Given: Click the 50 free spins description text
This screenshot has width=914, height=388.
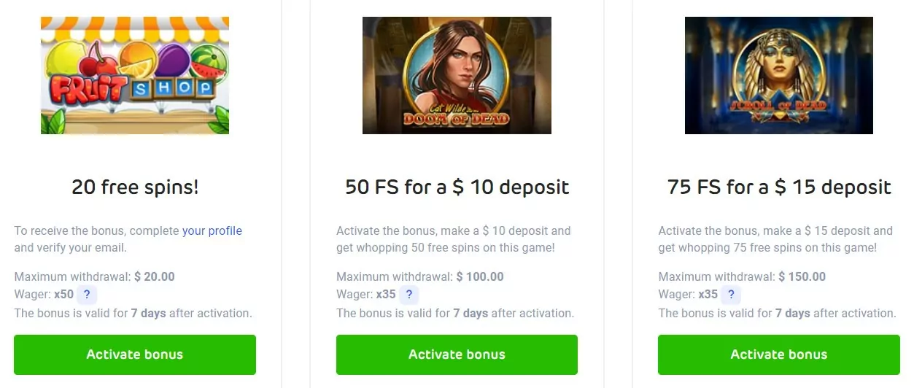Looking at the screenshot, I should point(454,239).
